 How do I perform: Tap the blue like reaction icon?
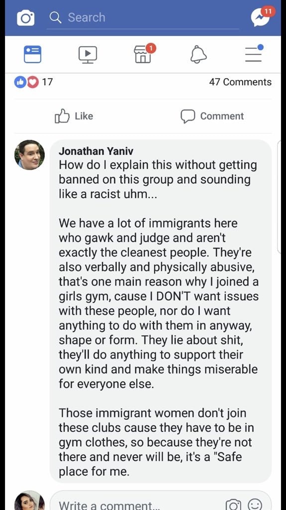coord(20,82)
